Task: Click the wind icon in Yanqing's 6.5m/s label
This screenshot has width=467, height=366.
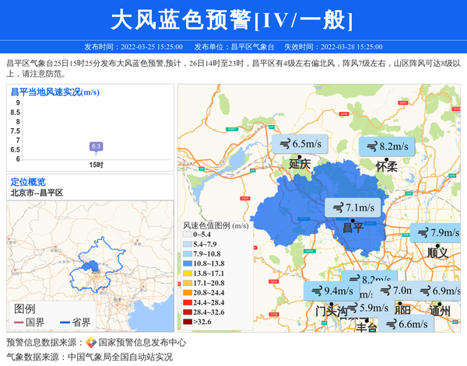Action: 284,144
